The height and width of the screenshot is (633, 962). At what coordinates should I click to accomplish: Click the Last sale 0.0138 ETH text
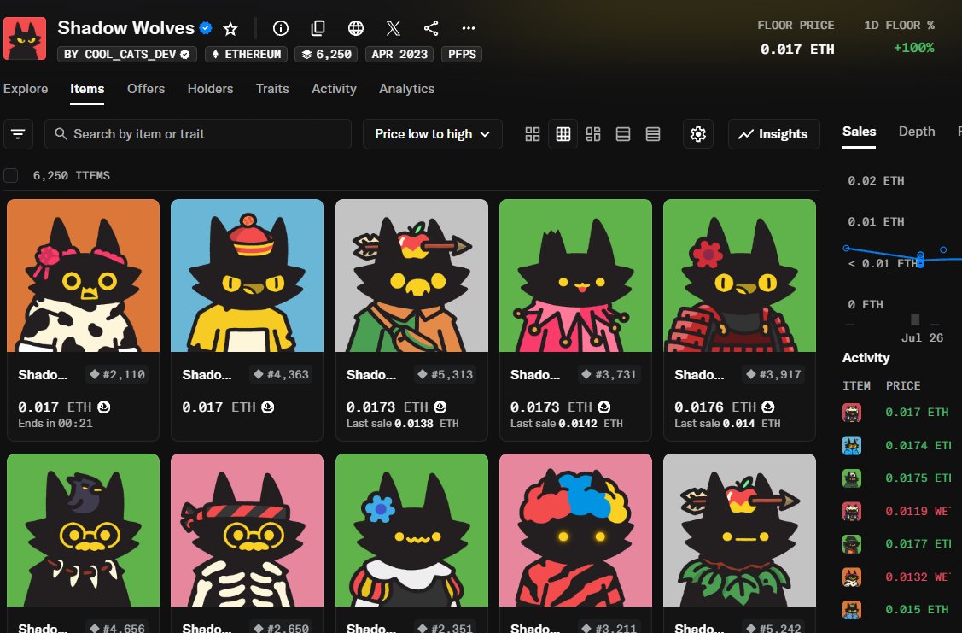tap(403, 424)
